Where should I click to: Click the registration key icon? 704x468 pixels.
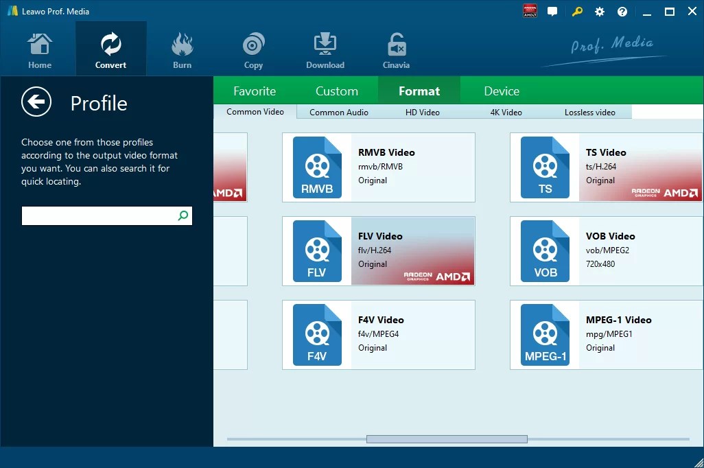[576, 11]
